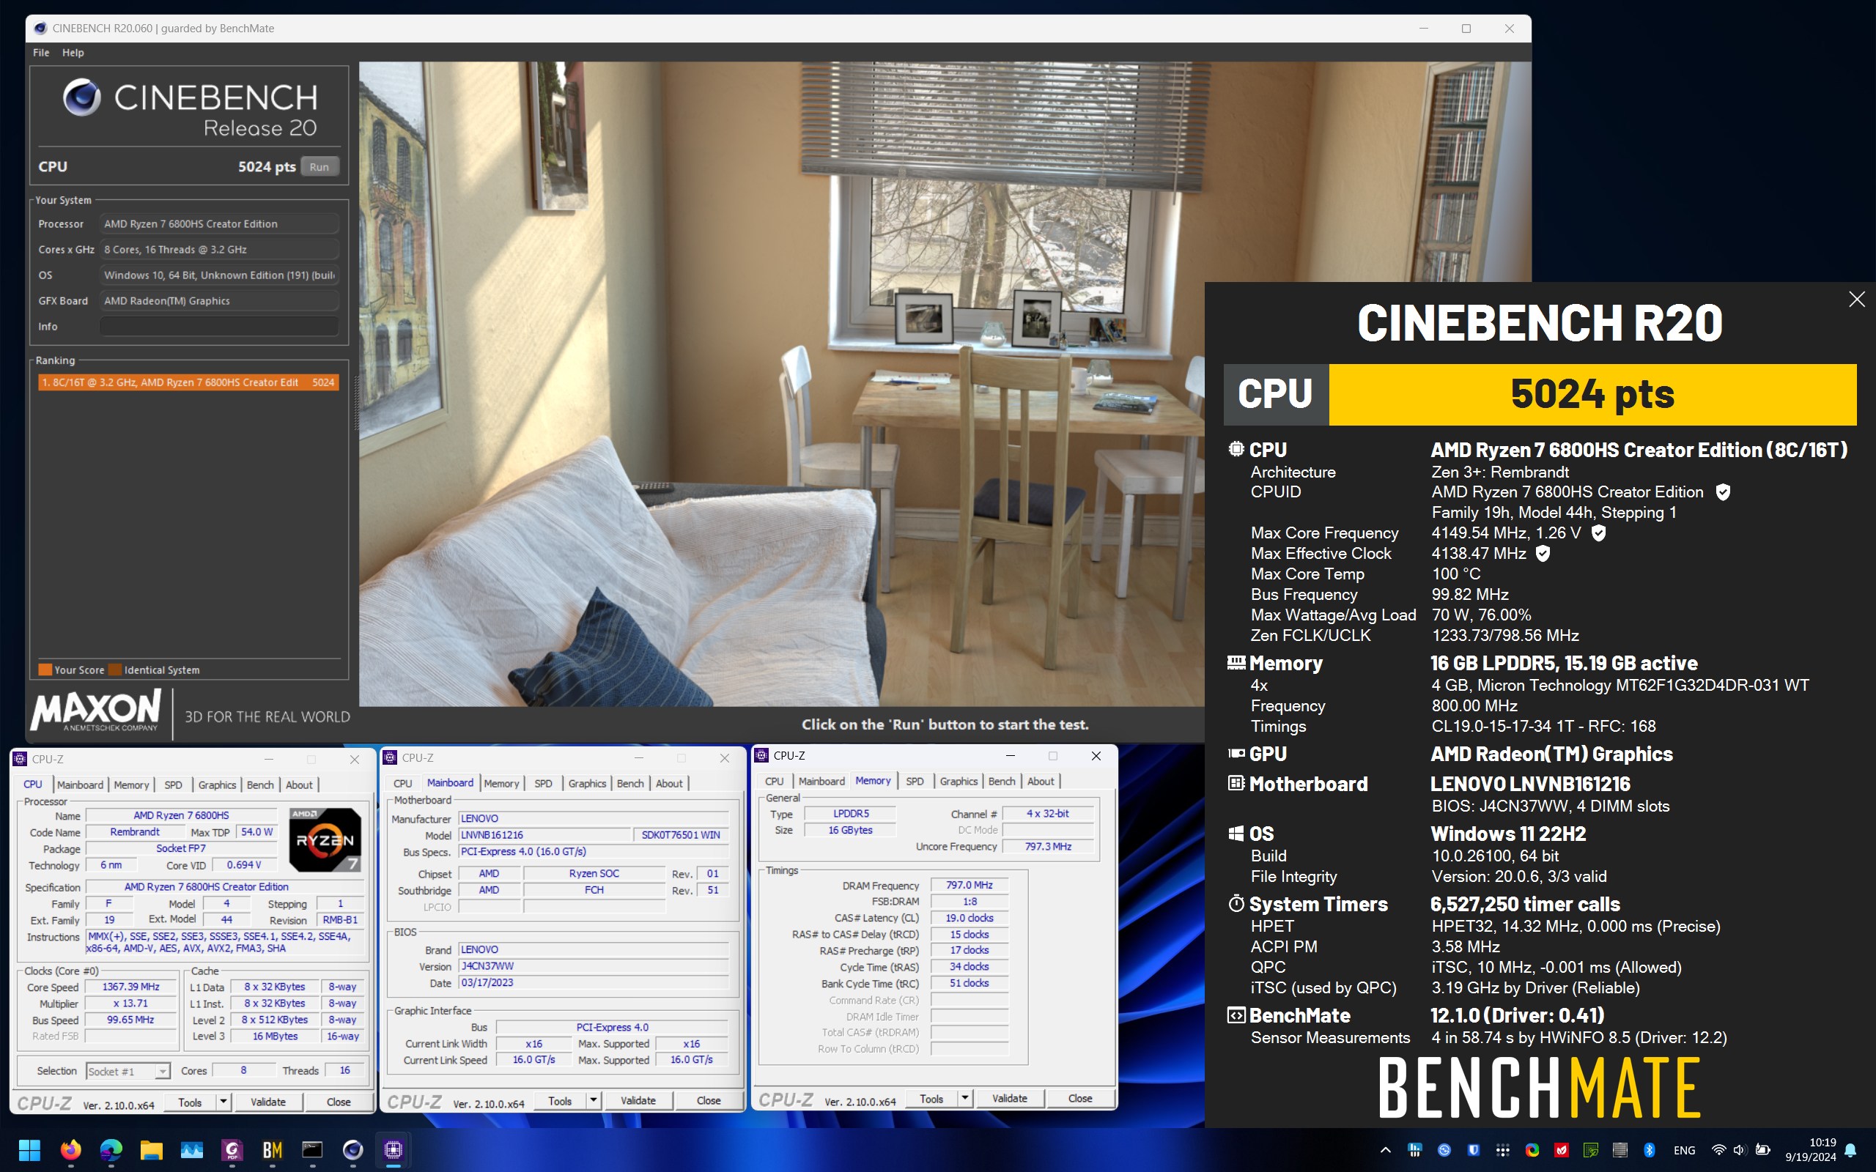Click the Core Speed value 1367.39 MHz
Viewport: 1876px width, 1172px height.
coord(131,987)
